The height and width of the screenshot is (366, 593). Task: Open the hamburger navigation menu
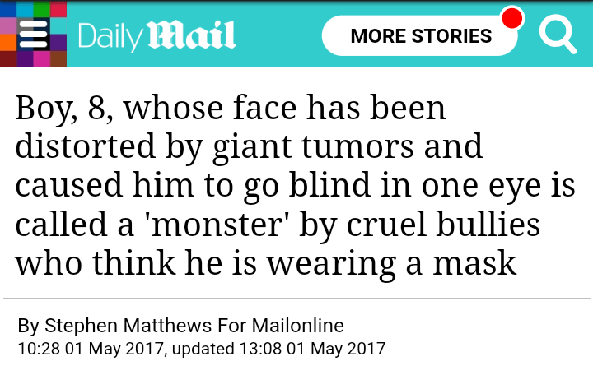pos(33,35)
